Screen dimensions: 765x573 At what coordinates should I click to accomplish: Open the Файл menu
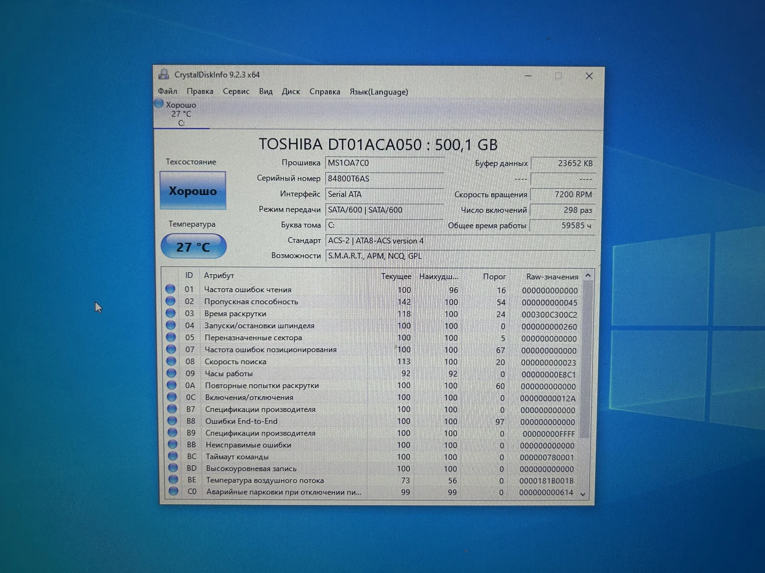167,91
